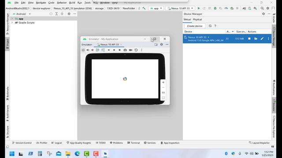This screenshot has height=158, width=282.
Task: Open App Inspection tool window
Action: pyautogui.click(x=170, y=143)
